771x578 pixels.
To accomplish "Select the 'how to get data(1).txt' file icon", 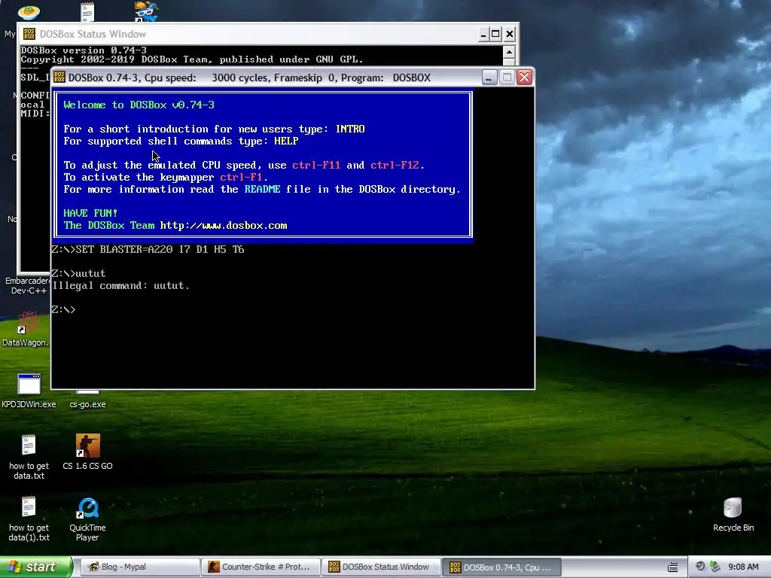I will tap(29, 507).
